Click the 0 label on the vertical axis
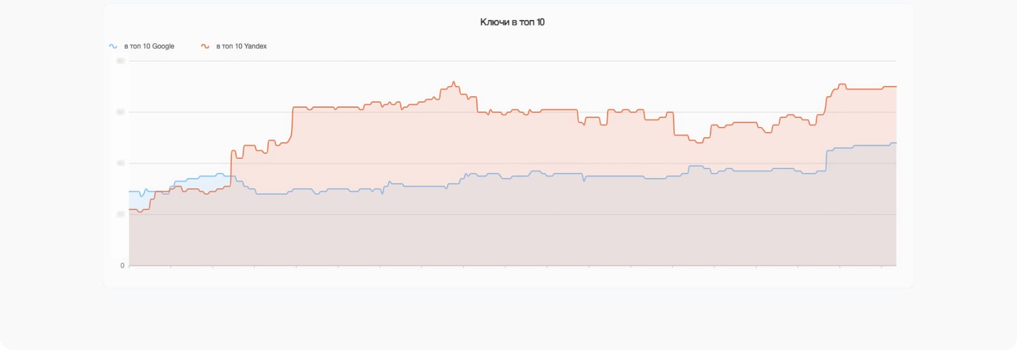The width and height of the screenshot is (1017, 350). click(x=122, y=266)
